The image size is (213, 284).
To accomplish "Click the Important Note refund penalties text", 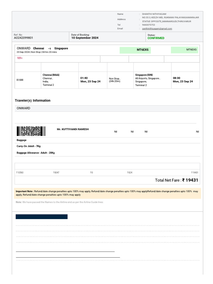I will pyautogui.click(x=107, y=193).
